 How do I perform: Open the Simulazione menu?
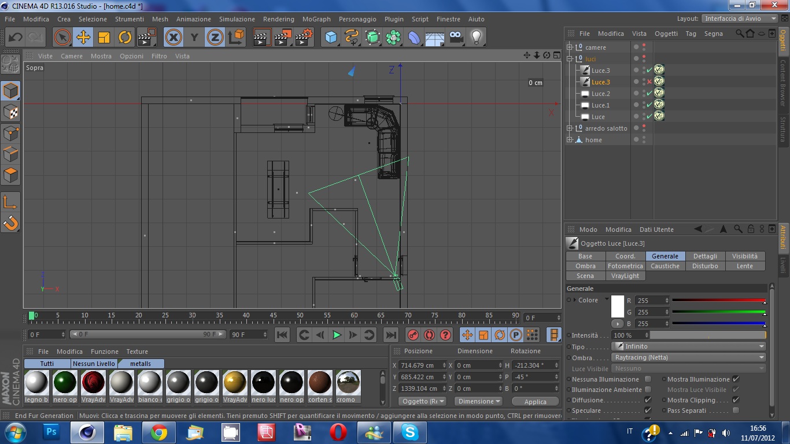pos(237,19)
